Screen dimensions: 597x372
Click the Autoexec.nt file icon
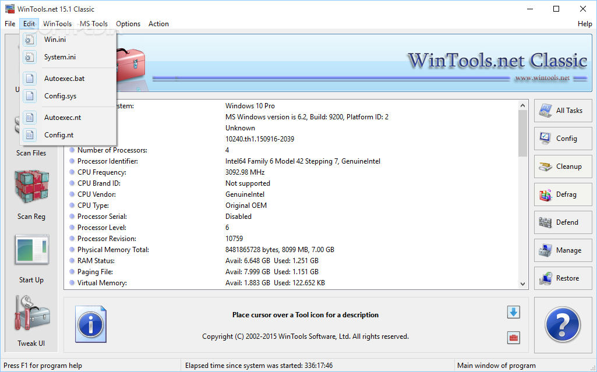pyautogui.click(x=30, y=118)
